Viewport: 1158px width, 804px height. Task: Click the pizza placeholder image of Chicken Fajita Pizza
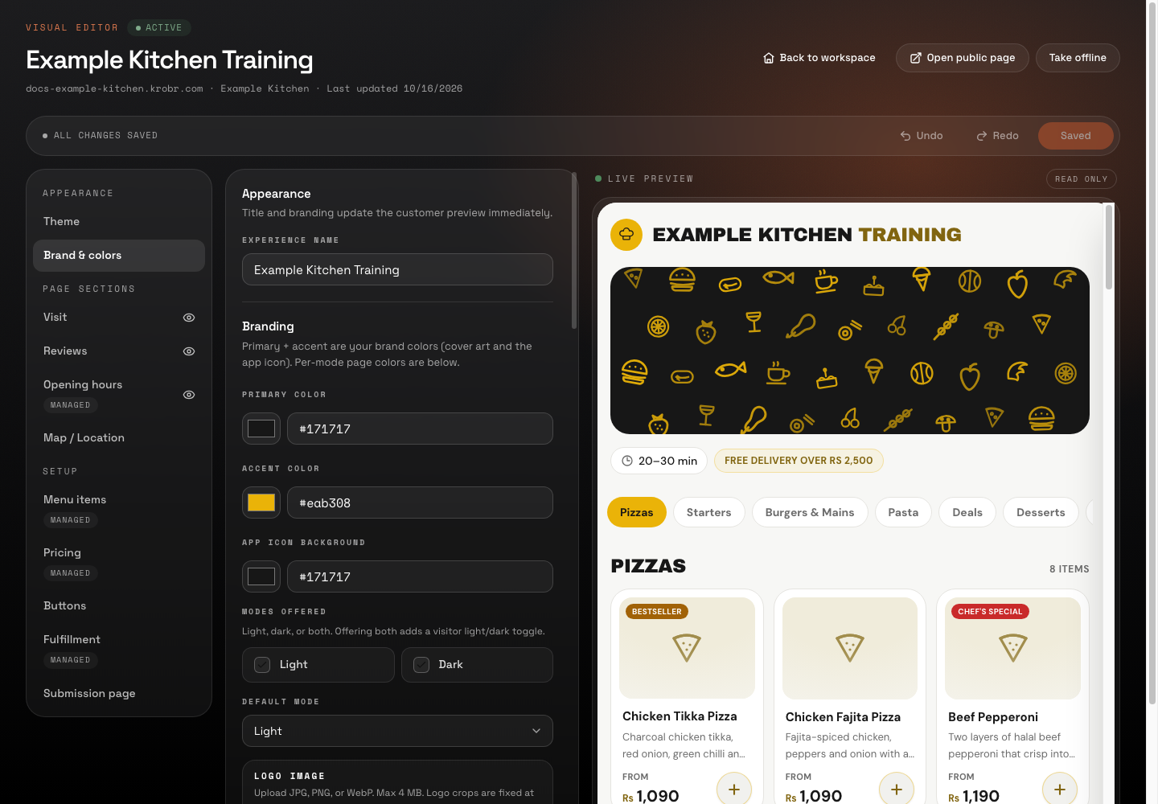tap(850, 648)
